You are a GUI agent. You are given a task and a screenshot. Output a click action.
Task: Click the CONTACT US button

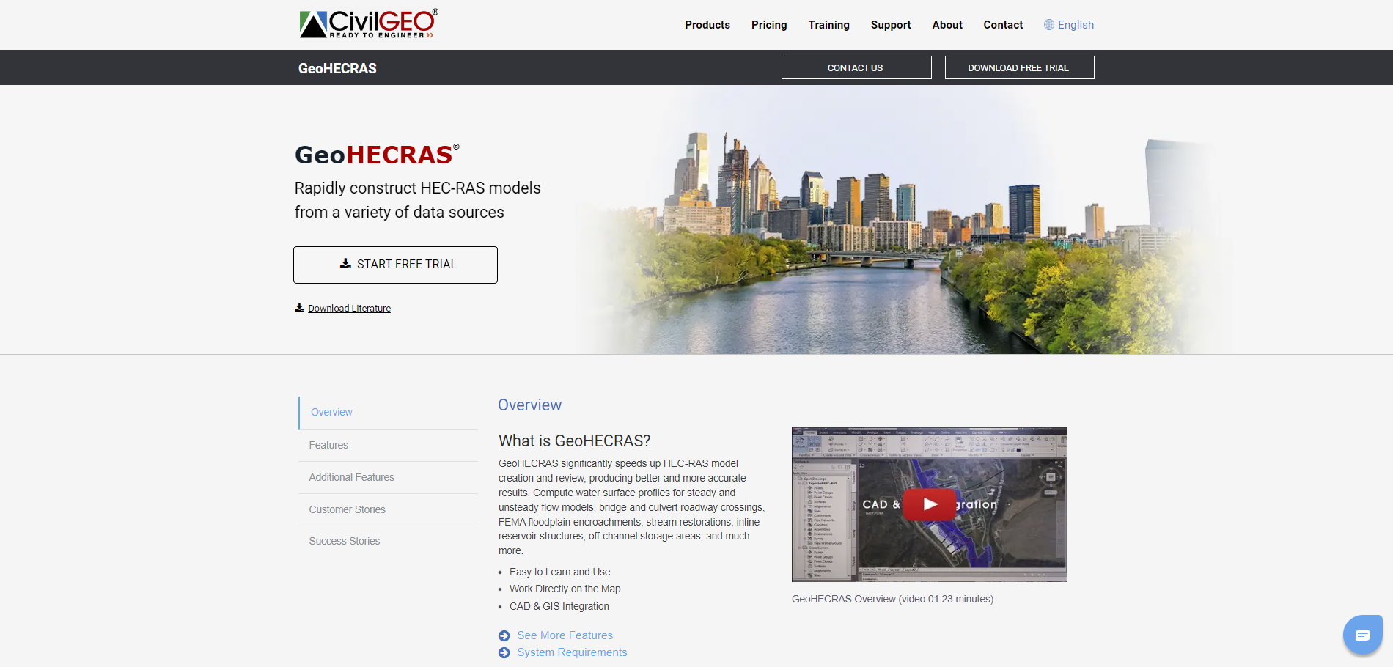point(856,67)
